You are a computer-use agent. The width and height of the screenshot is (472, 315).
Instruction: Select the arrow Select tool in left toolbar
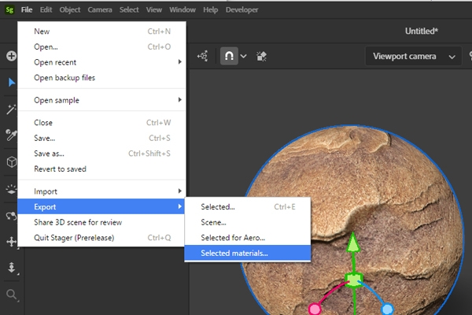[x=12, y=82]
